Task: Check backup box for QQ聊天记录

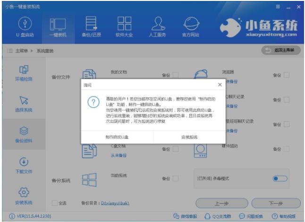Action: point(286,100)
